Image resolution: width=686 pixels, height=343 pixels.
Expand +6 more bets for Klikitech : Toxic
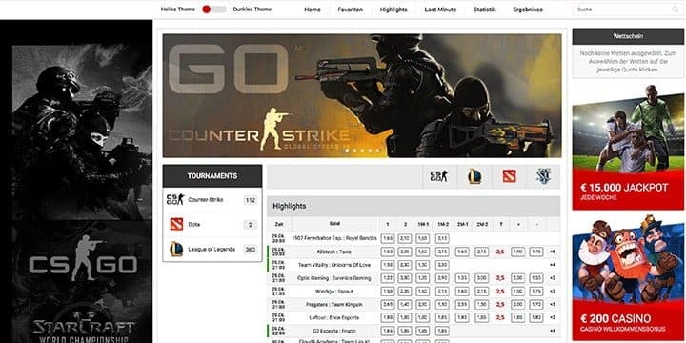pos(552,252)
